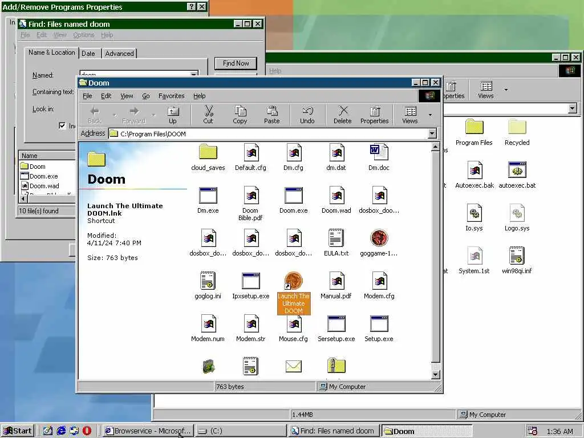This screenshot has width=584, height=438.
Task: Open the address dropdown in the C: window
Action: (x=573, y=108)
